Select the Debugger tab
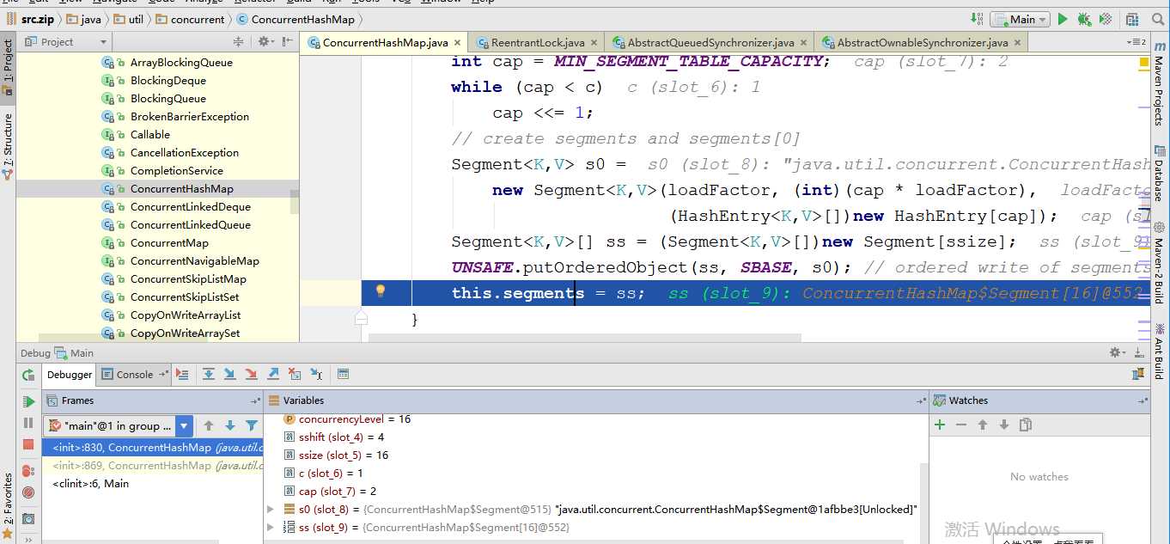The image size is (1170, 544). click(x=70, y=375)
